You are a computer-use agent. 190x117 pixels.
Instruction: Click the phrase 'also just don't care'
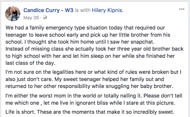28,79
